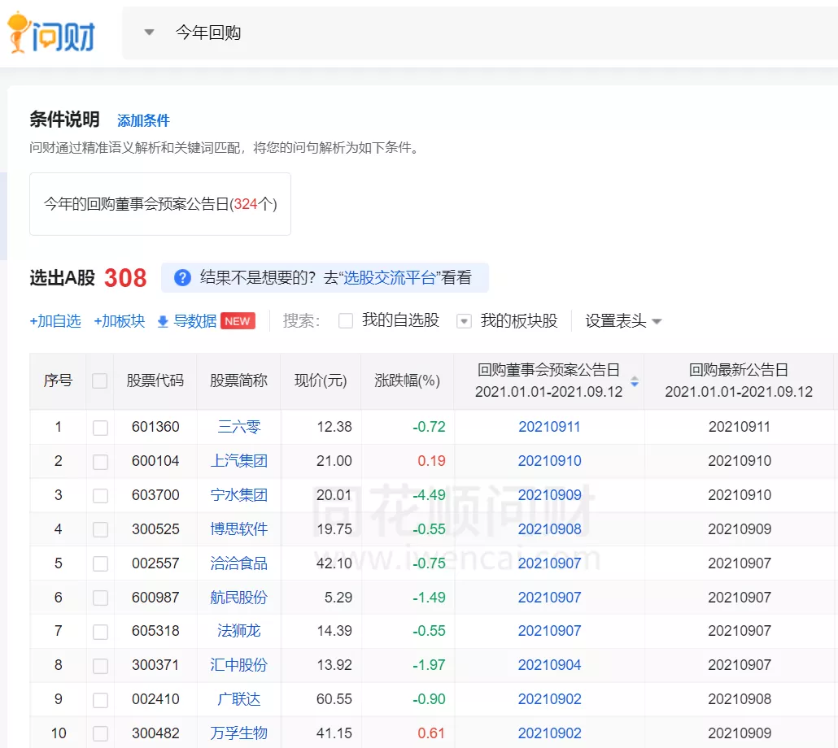Check the row checkbox for 002410
Screen dimensions: 838x748
(x=100, y=700)
